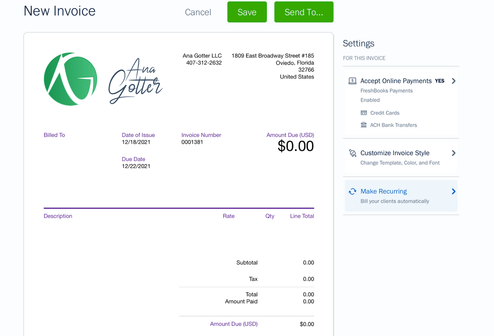Edit the Date of Issue 12/18/2021
The height and width of the screenshot is (336, 494).
coord(136,142)
